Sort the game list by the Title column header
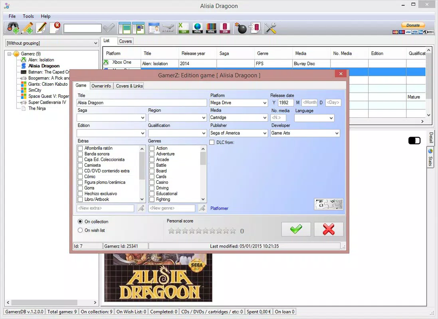 pyautogui.click(x=159, y=53)
